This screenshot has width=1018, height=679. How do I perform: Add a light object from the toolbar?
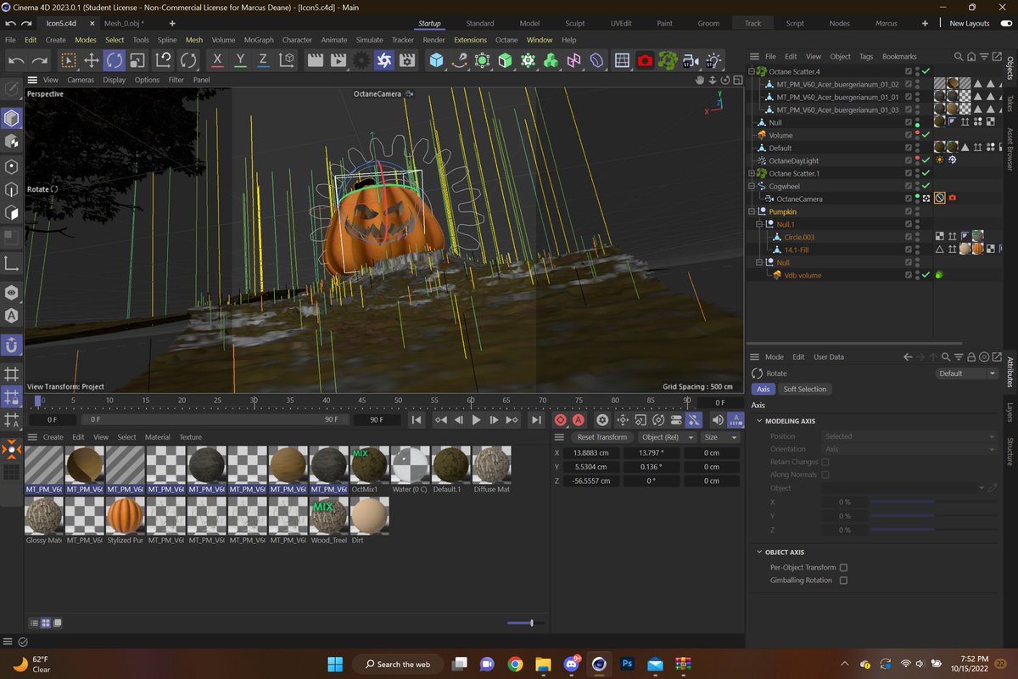click(x=713, y=60)
